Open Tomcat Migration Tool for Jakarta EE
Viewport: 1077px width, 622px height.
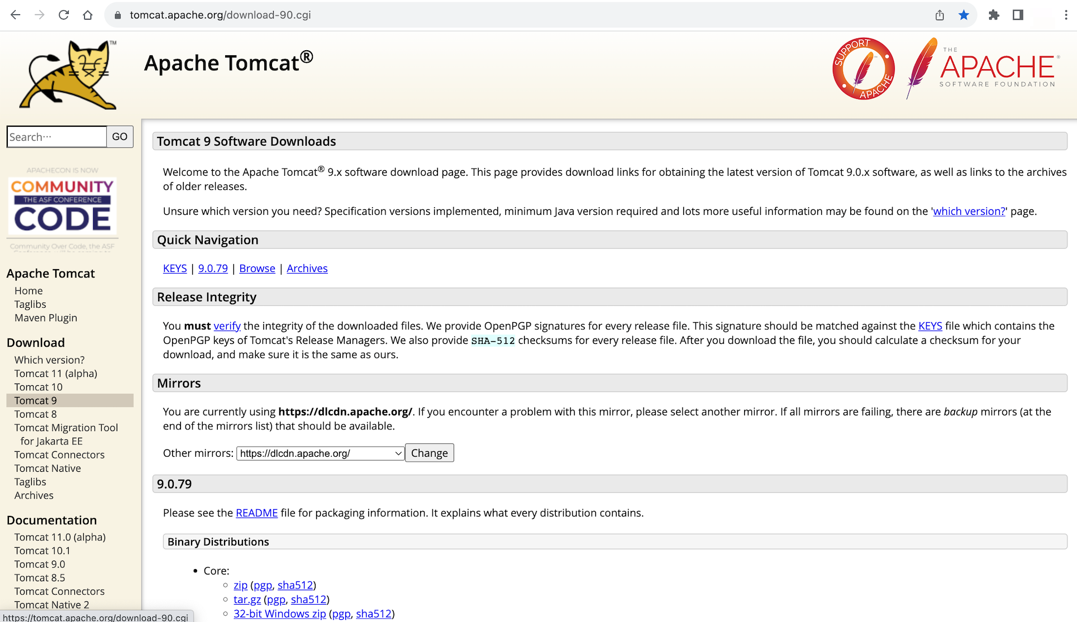click(66, 434)
